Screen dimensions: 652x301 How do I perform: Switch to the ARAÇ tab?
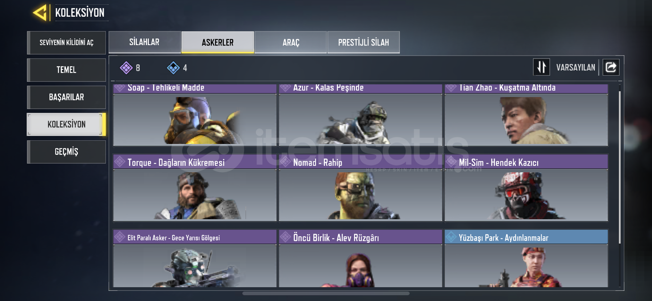pyautogui.click(x=291, y=42)
